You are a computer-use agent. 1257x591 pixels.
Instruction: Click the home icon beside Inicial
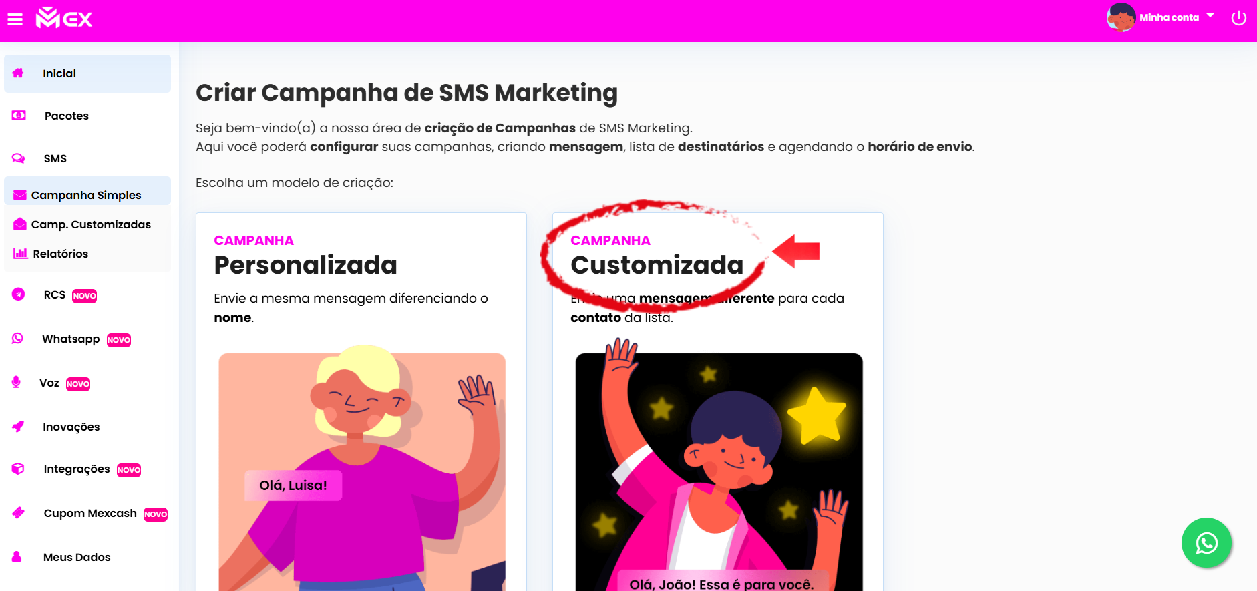click(x=18, y=73)
